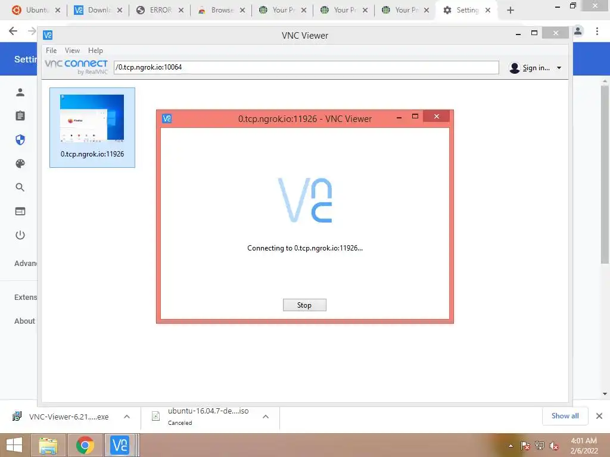Click the scrollbar down arrow in Settings page
Image resolution: width=610 pixels, height=457 pixels.
tap(605, 394)
